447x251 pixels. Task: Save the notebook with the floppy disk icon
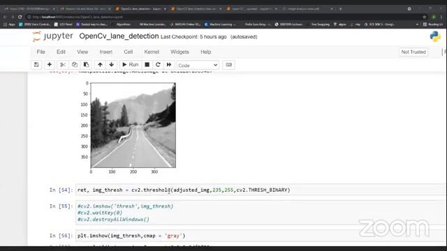pos(36,65)
